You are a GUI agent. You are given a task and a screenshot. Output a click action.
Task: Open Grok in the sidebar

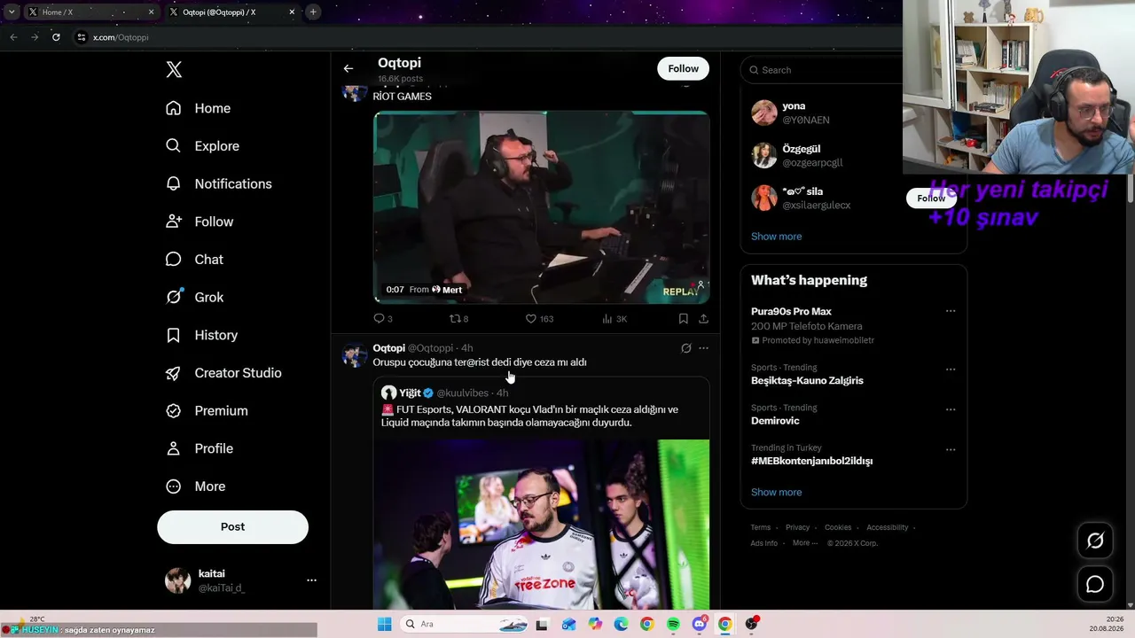[x=195, y=298]
